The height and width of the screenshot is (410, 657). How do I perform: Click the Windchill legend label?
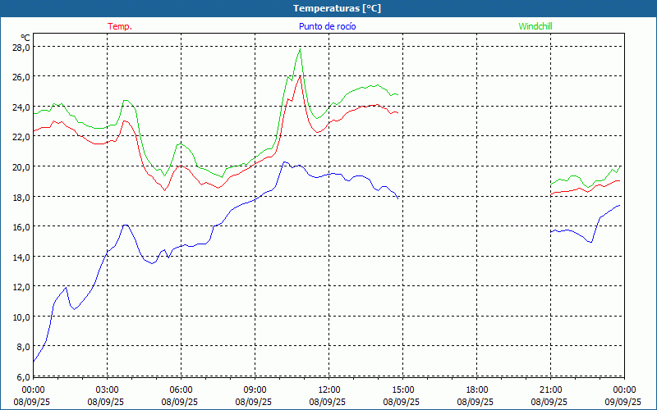click(535, 26)
